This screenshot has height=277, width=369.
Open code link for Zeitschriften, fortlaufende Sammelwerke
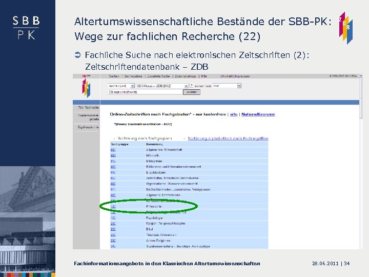(x=113, y=178)
